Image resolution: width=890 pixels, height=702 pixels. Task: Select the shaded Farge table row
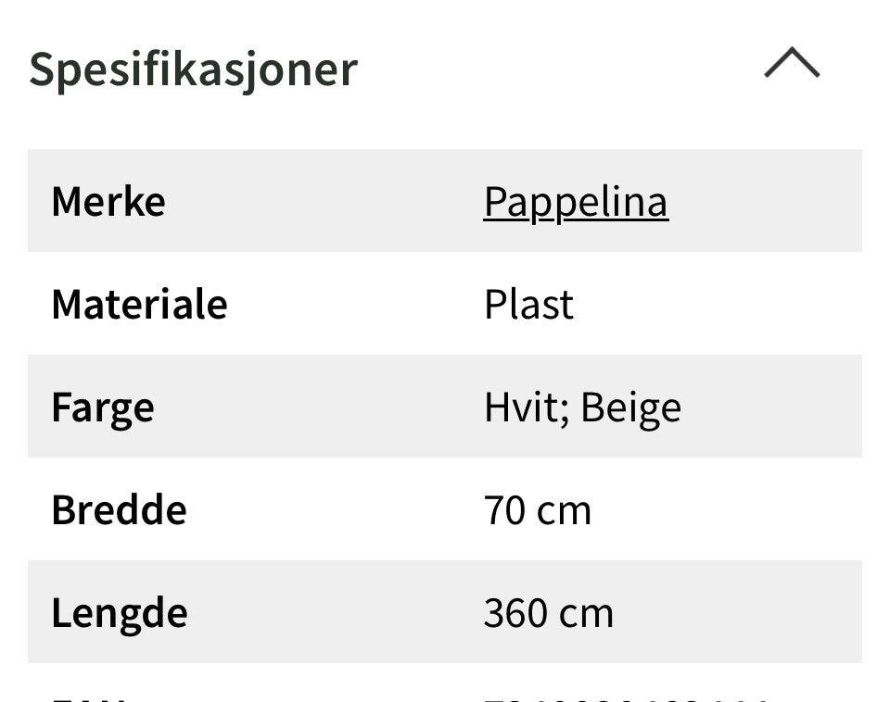tap(445, 406)
